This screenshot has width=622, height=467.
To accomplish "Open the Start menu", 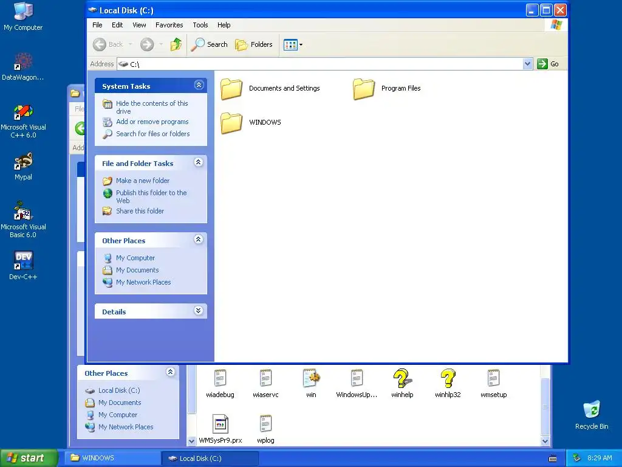I will click(29, 458).
